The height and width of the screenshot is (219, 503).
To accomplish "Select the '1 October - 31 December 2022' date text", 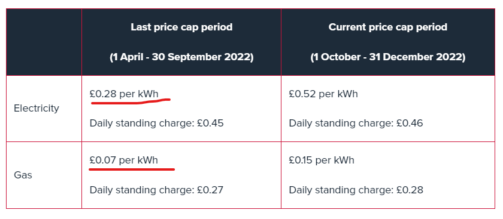I will point(388,57).
